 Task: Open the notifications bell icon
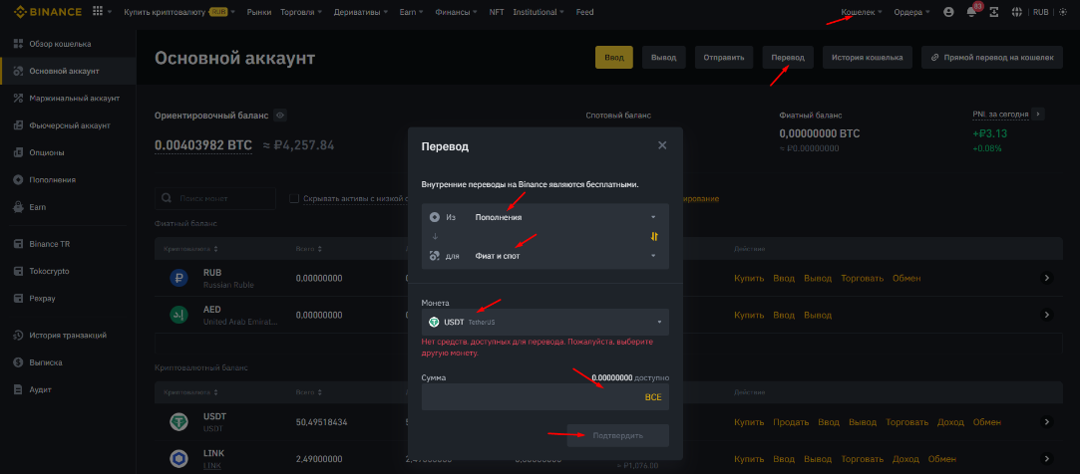[x=971, y=12]
